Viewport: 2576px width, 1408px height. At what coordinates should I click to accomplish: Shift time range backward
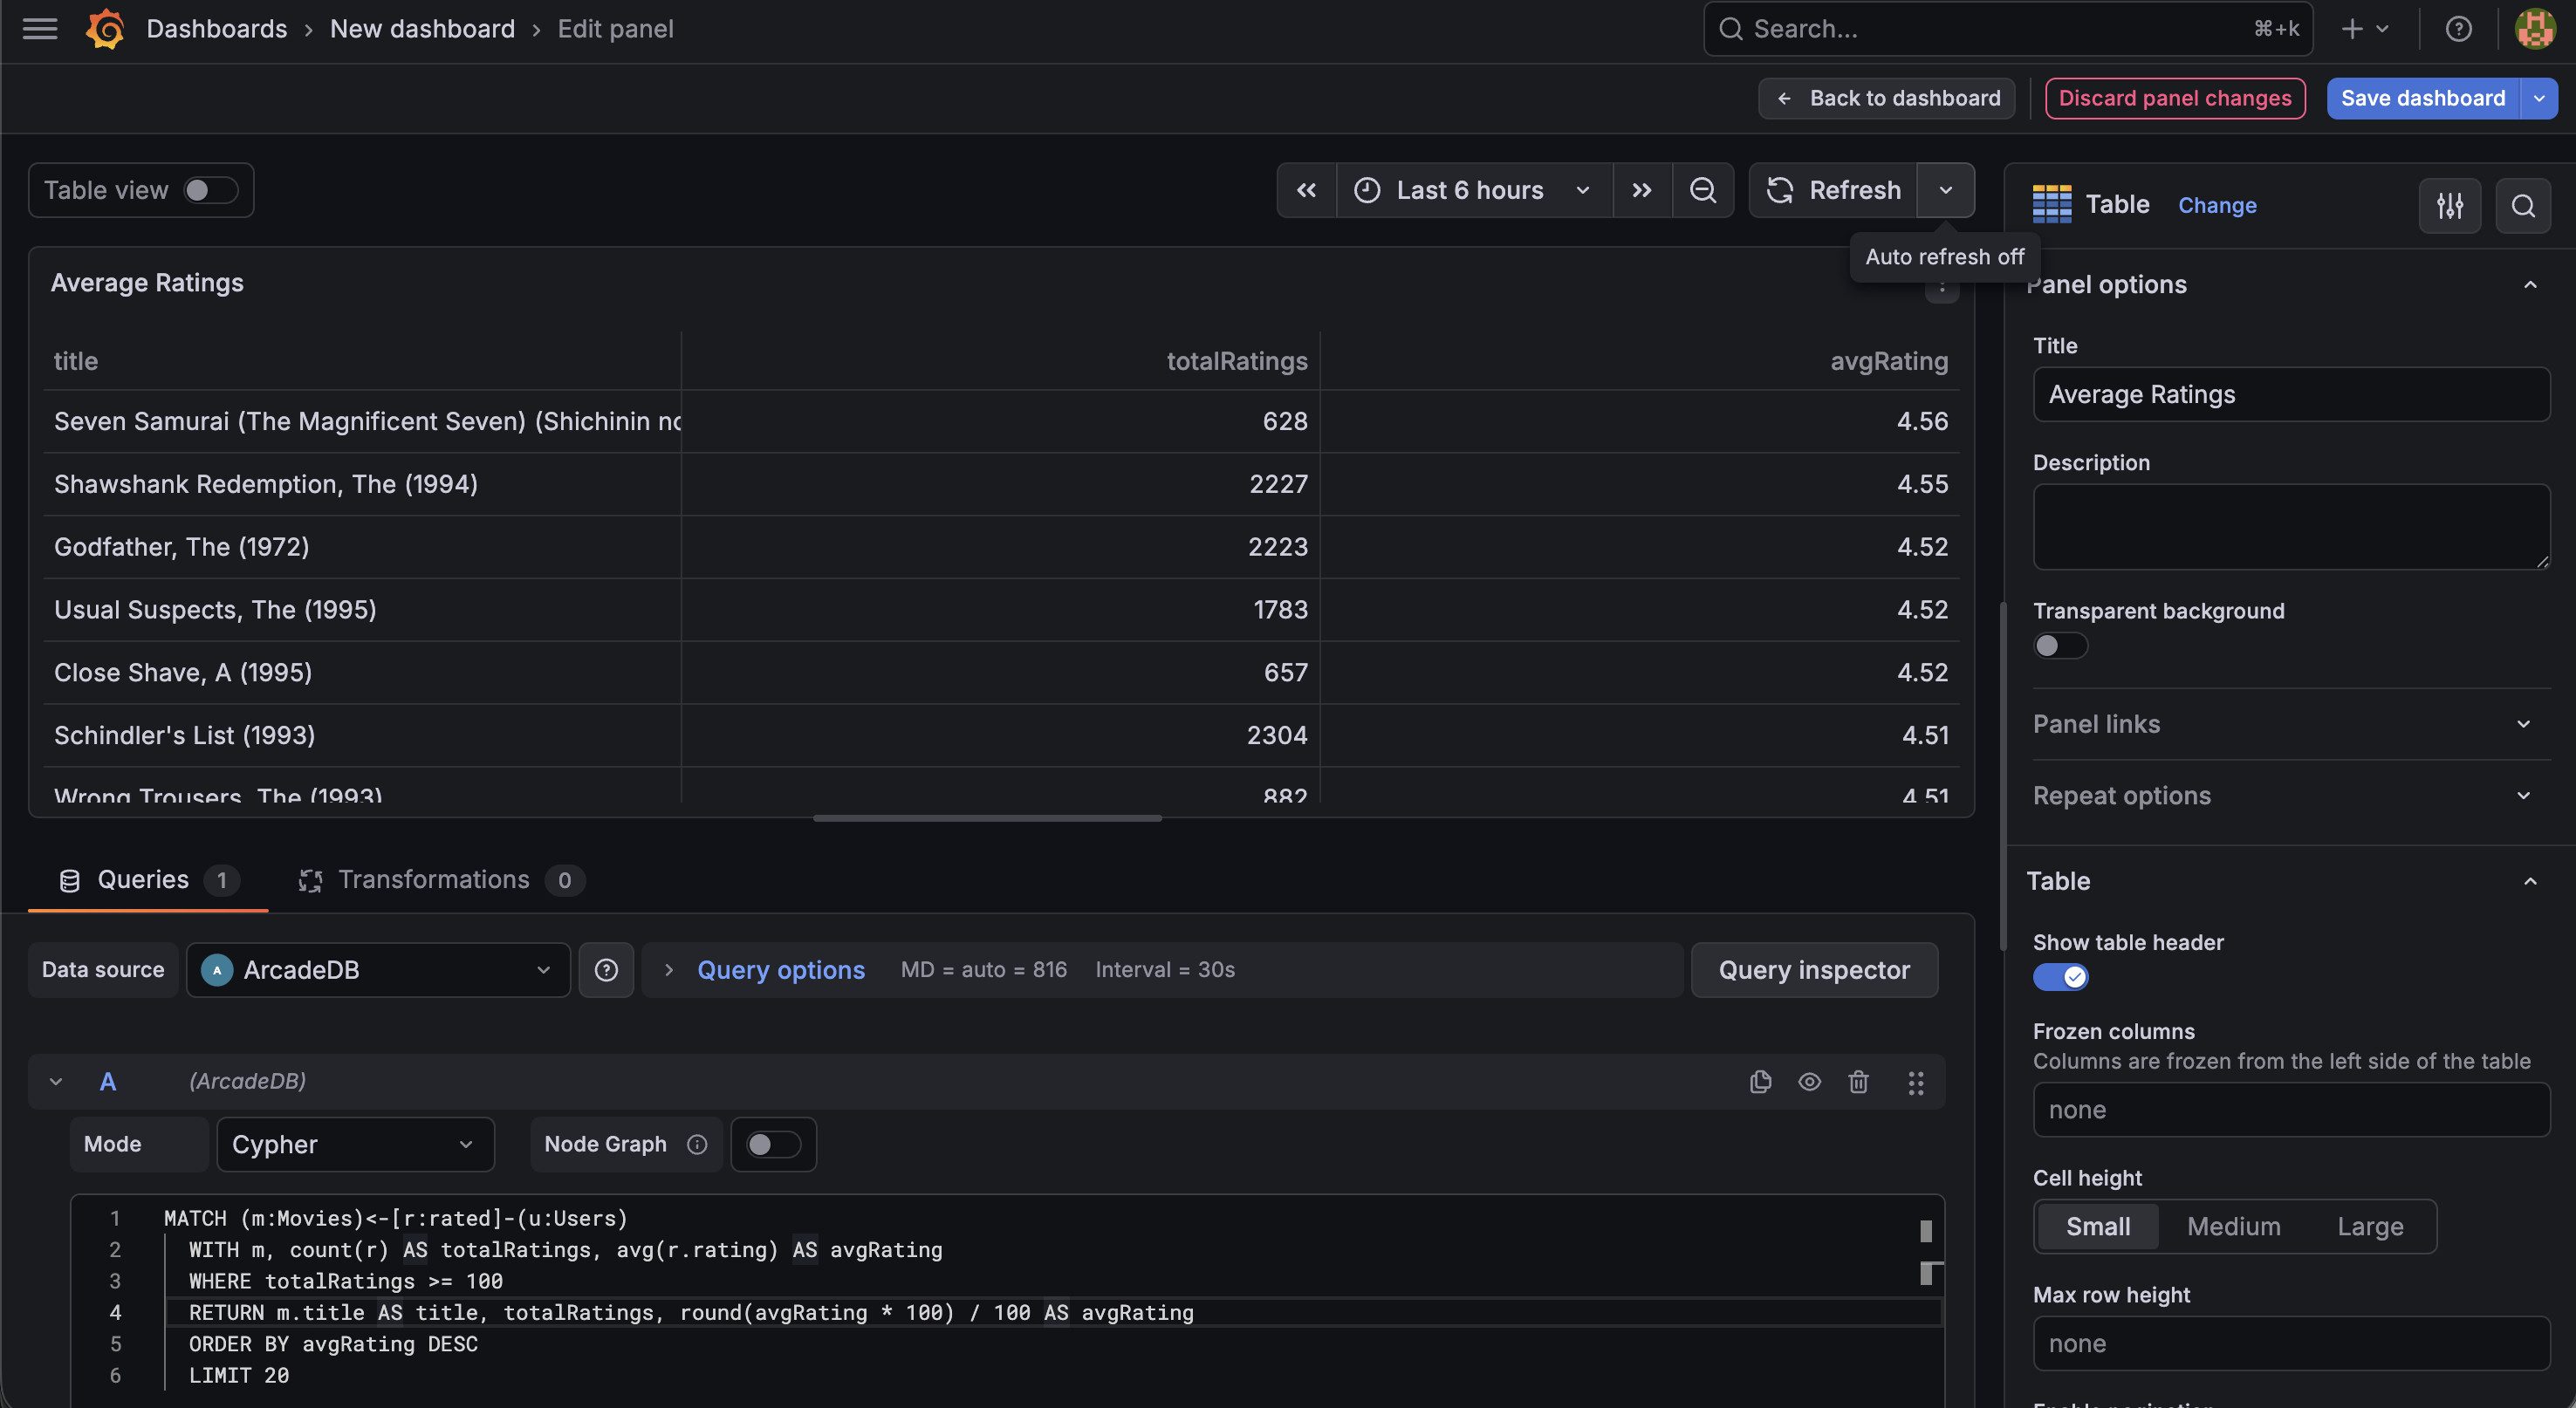(x=1306, y=190)
